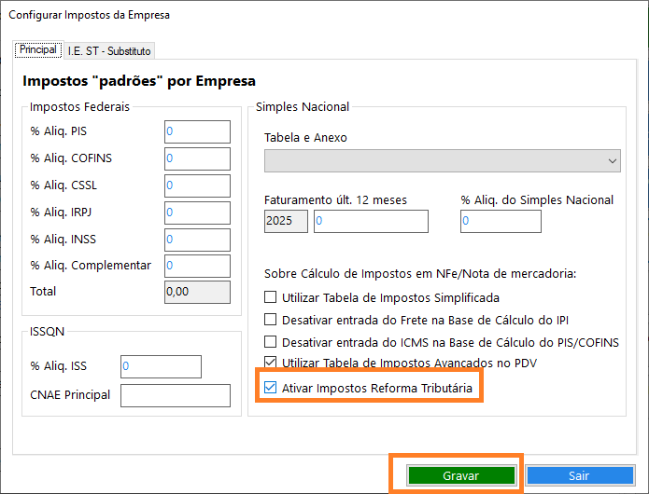Click the Faturamento últ. 12 meses value field
Image resolution: width=649 pixels, height=494 pixels.
coord(370,222)
